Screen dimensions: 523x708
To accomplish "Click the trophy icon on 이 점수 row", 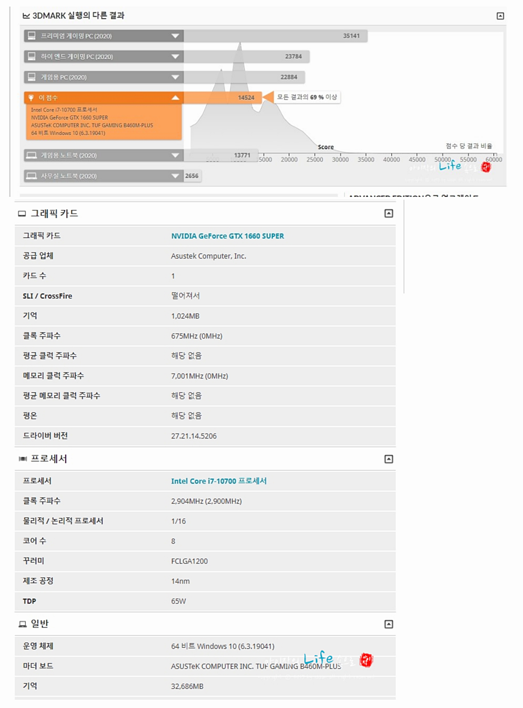I will pyautogui.click(x=31, y=98).
